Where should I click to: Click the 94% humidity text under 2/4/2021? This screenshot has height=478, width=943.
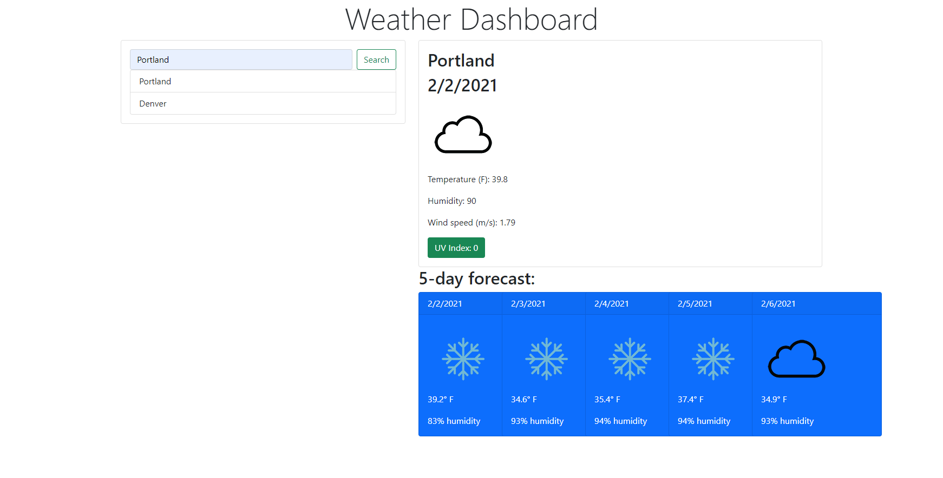tap(621, 421)
